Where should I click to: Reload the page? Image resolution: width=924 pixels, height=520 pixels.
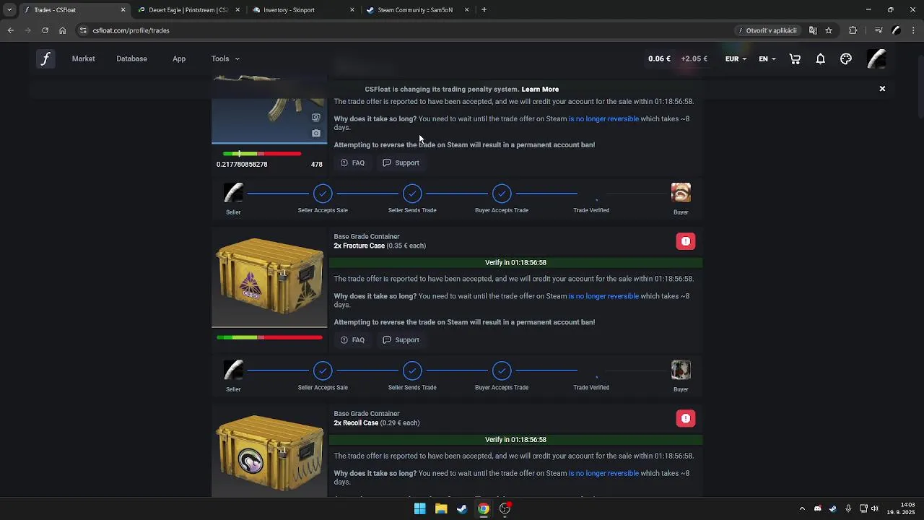tap(45, 30)
